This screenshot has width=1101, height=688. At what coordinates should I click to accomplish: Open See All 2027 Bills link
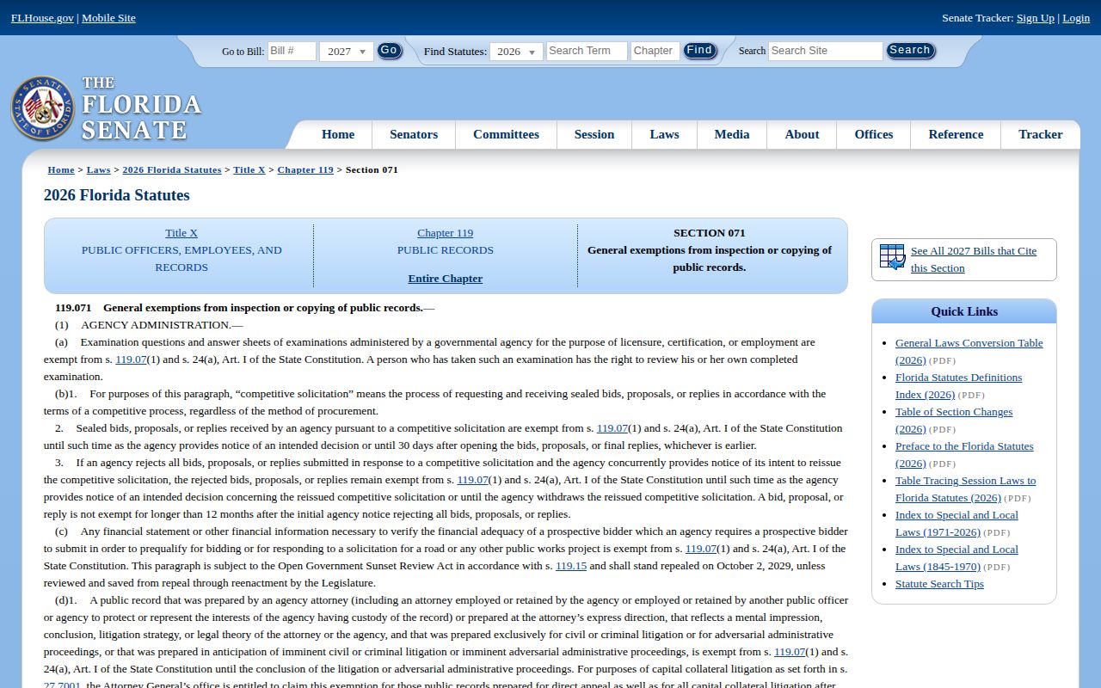pos(974,260)
